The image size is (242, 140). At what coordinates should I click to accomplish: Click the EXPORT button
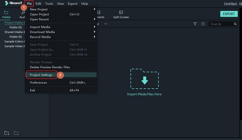229,14
